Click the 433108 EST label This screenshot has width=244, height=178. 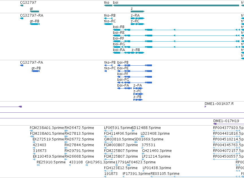(x=76, y=162)
